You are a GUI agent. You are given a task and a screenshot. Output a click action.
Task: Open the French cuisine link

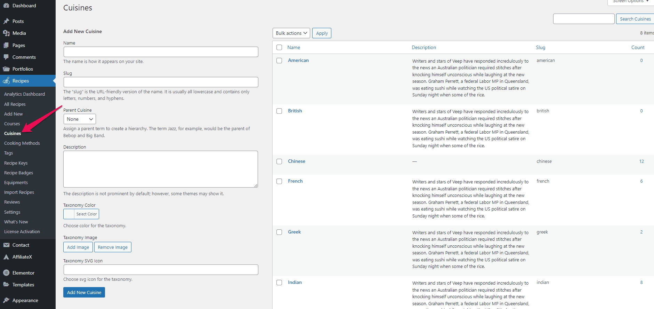[295, 181]
